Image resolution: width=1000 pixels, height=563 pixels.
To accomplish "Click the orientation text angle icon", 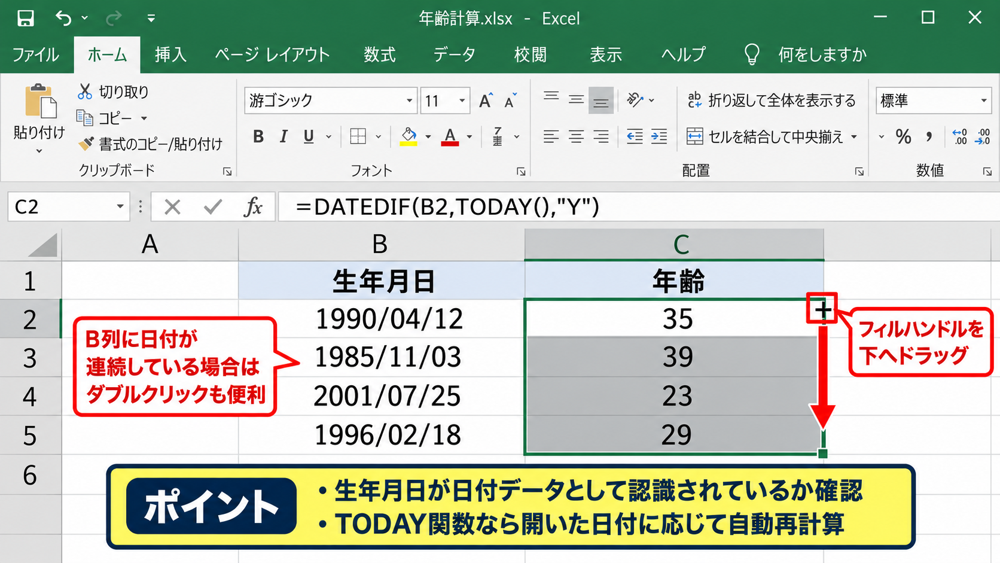I will pos(635,100).
